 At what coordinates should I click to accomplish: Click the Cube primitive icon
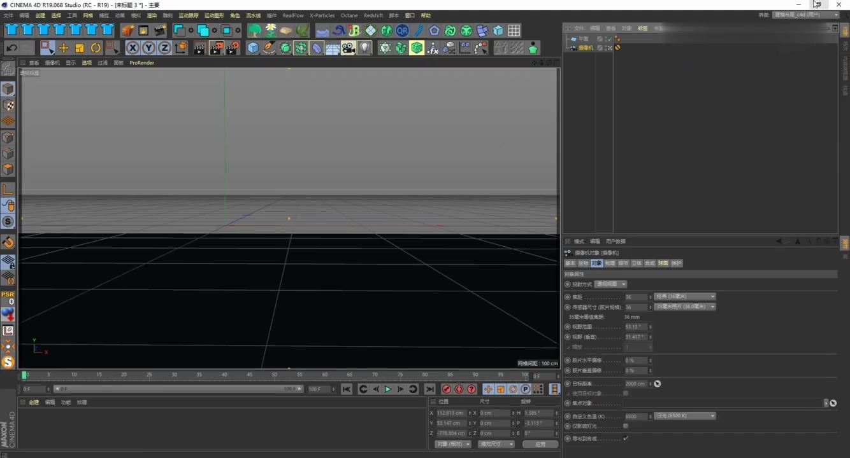click(253, 48)
